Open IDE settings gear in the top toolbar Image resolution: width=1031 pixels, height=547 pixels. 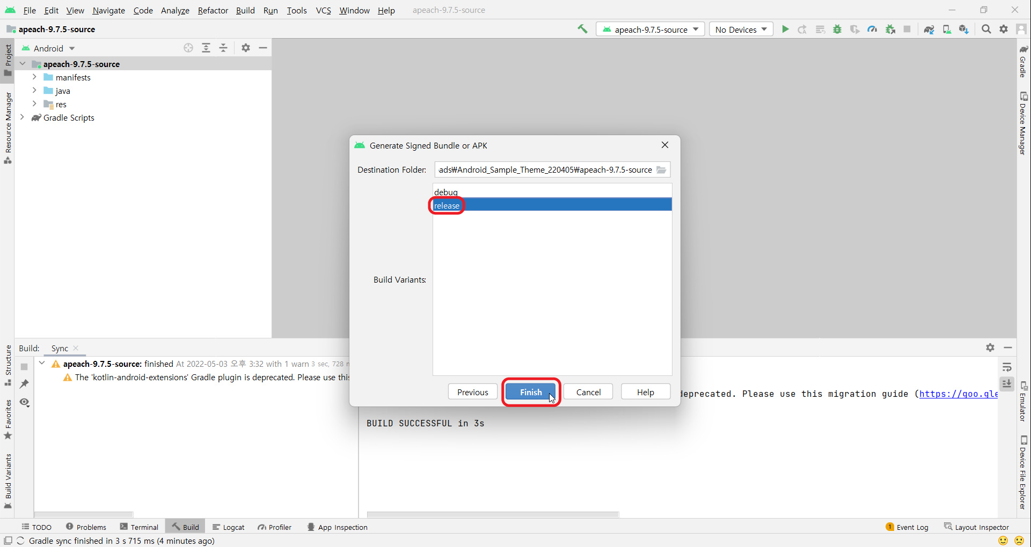pos(1004,29)
